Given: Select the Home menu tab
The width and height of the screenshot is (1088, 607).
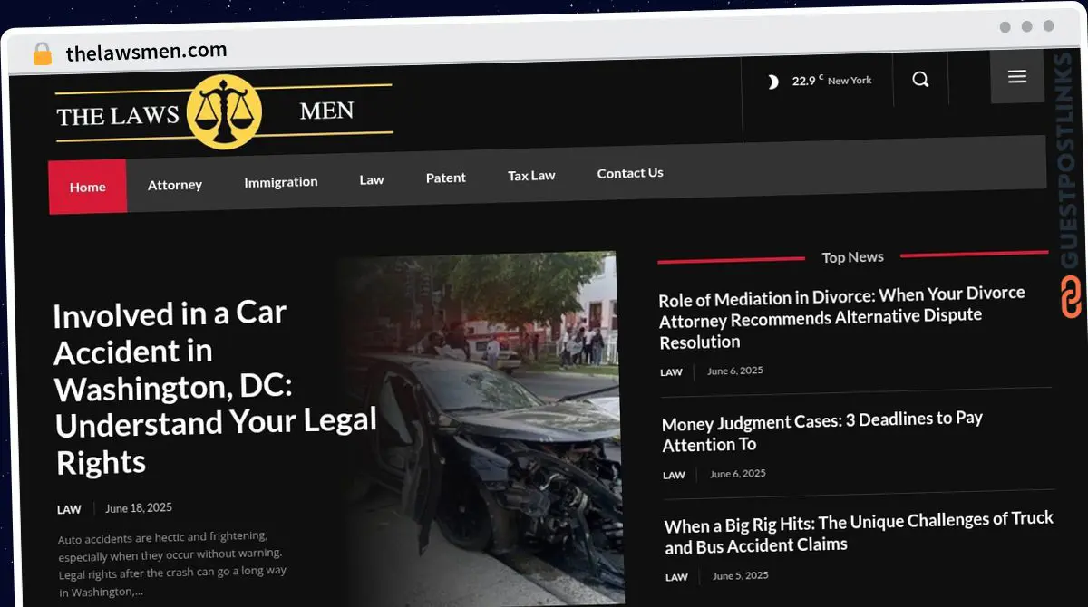Looking at the screenshot, I should pos(88,187).
